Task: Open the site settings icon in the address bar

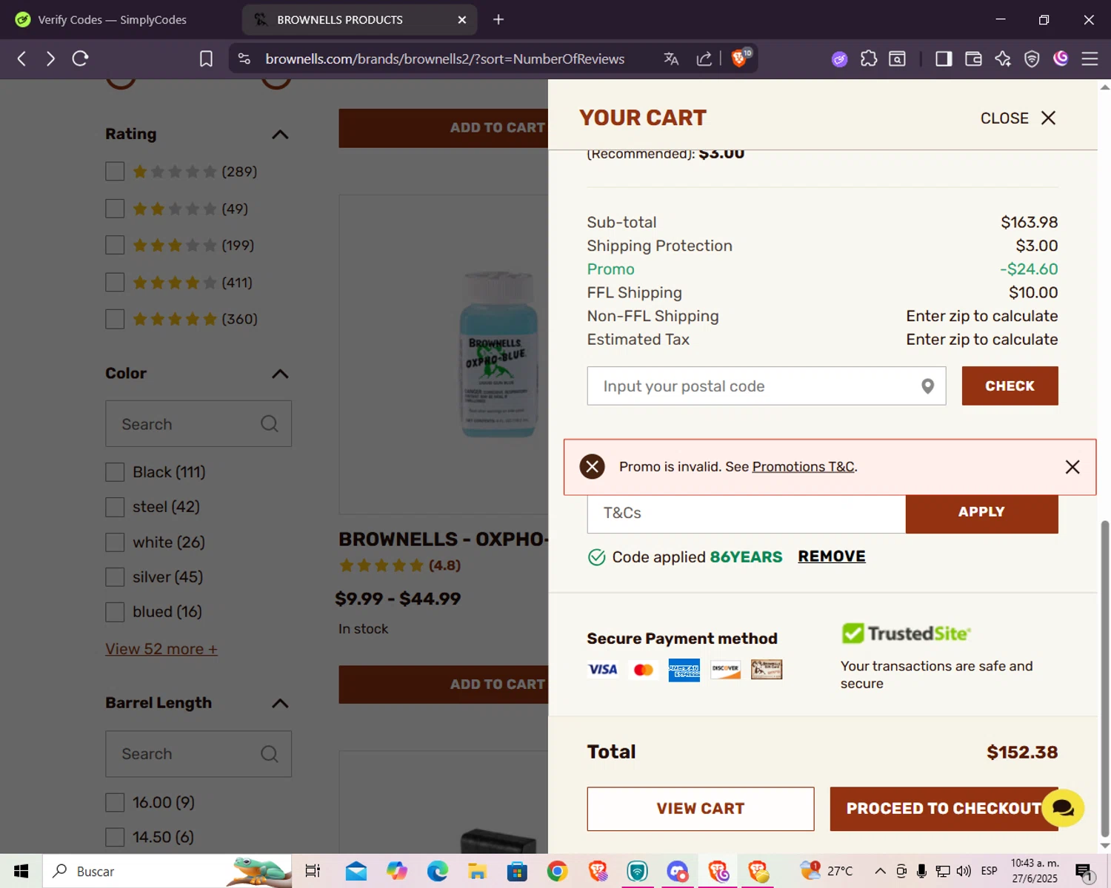Action: [244, 58]
